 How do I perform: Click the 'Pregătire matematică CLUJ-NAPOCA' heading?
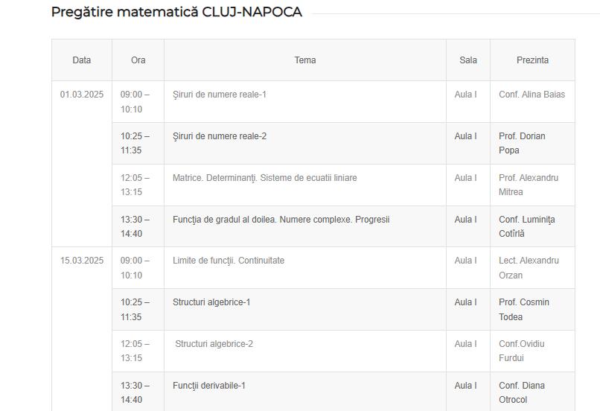click(176, 13)
